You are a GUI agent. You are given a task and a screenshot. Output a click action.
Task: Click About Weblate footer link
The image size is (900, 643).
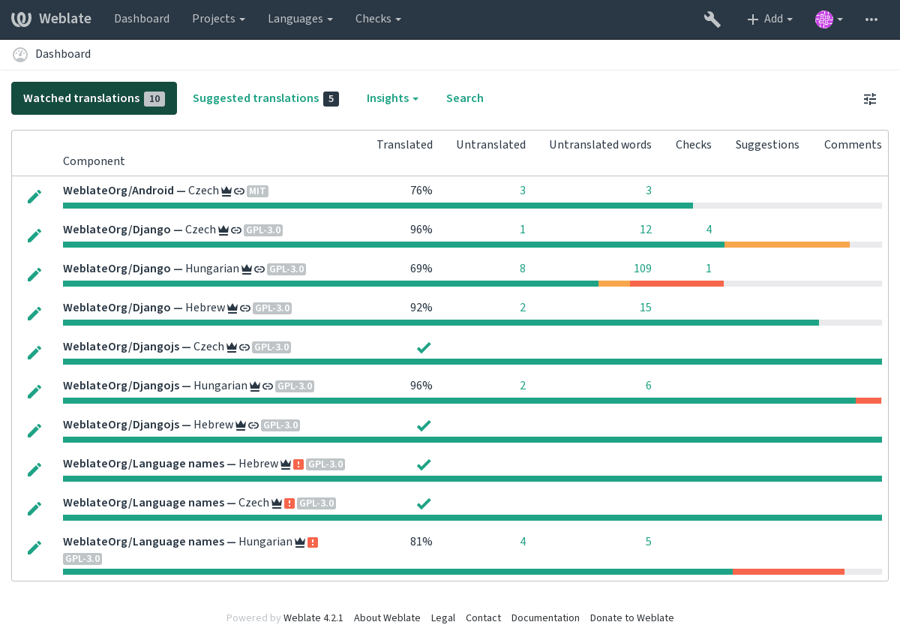click(x=387, y=618)
